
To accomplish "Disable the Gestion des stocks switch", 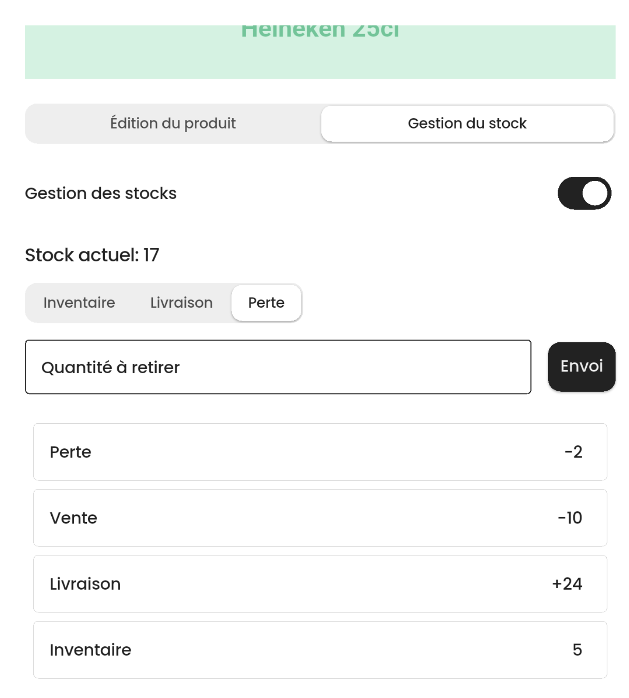I will [x=584, y=193].
